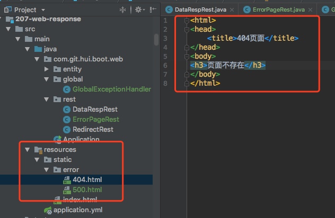Click the application.yml Spring config icon
This screenshot has width=335, height=218.
(x=48, y=210)
